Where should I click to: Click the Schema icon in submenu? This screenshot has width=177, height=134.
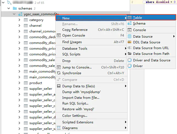tap(129, 23)
